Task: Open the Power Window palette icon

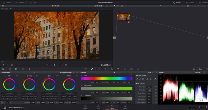Action: 99,69
